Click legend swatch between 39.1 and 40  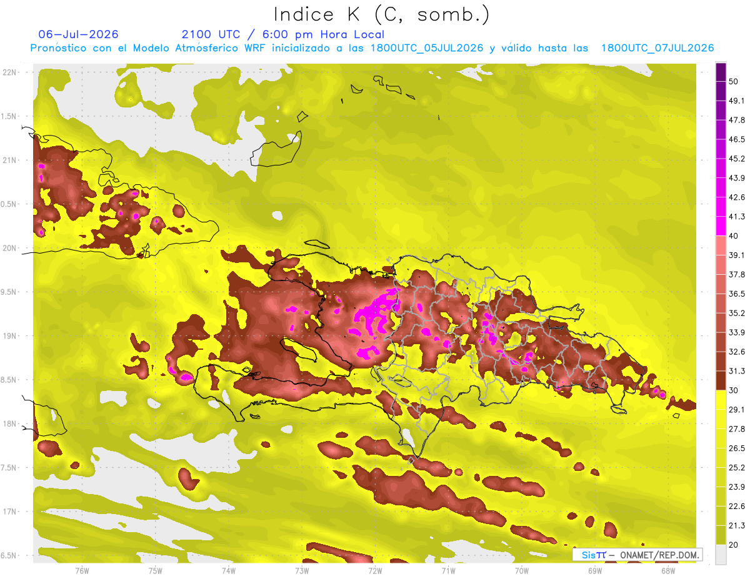[x=721, y=245]
